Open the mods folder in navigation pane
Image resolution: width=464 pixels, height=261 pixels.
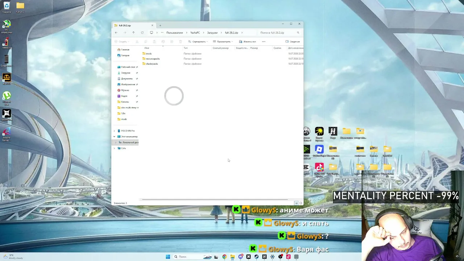[122, 119]
